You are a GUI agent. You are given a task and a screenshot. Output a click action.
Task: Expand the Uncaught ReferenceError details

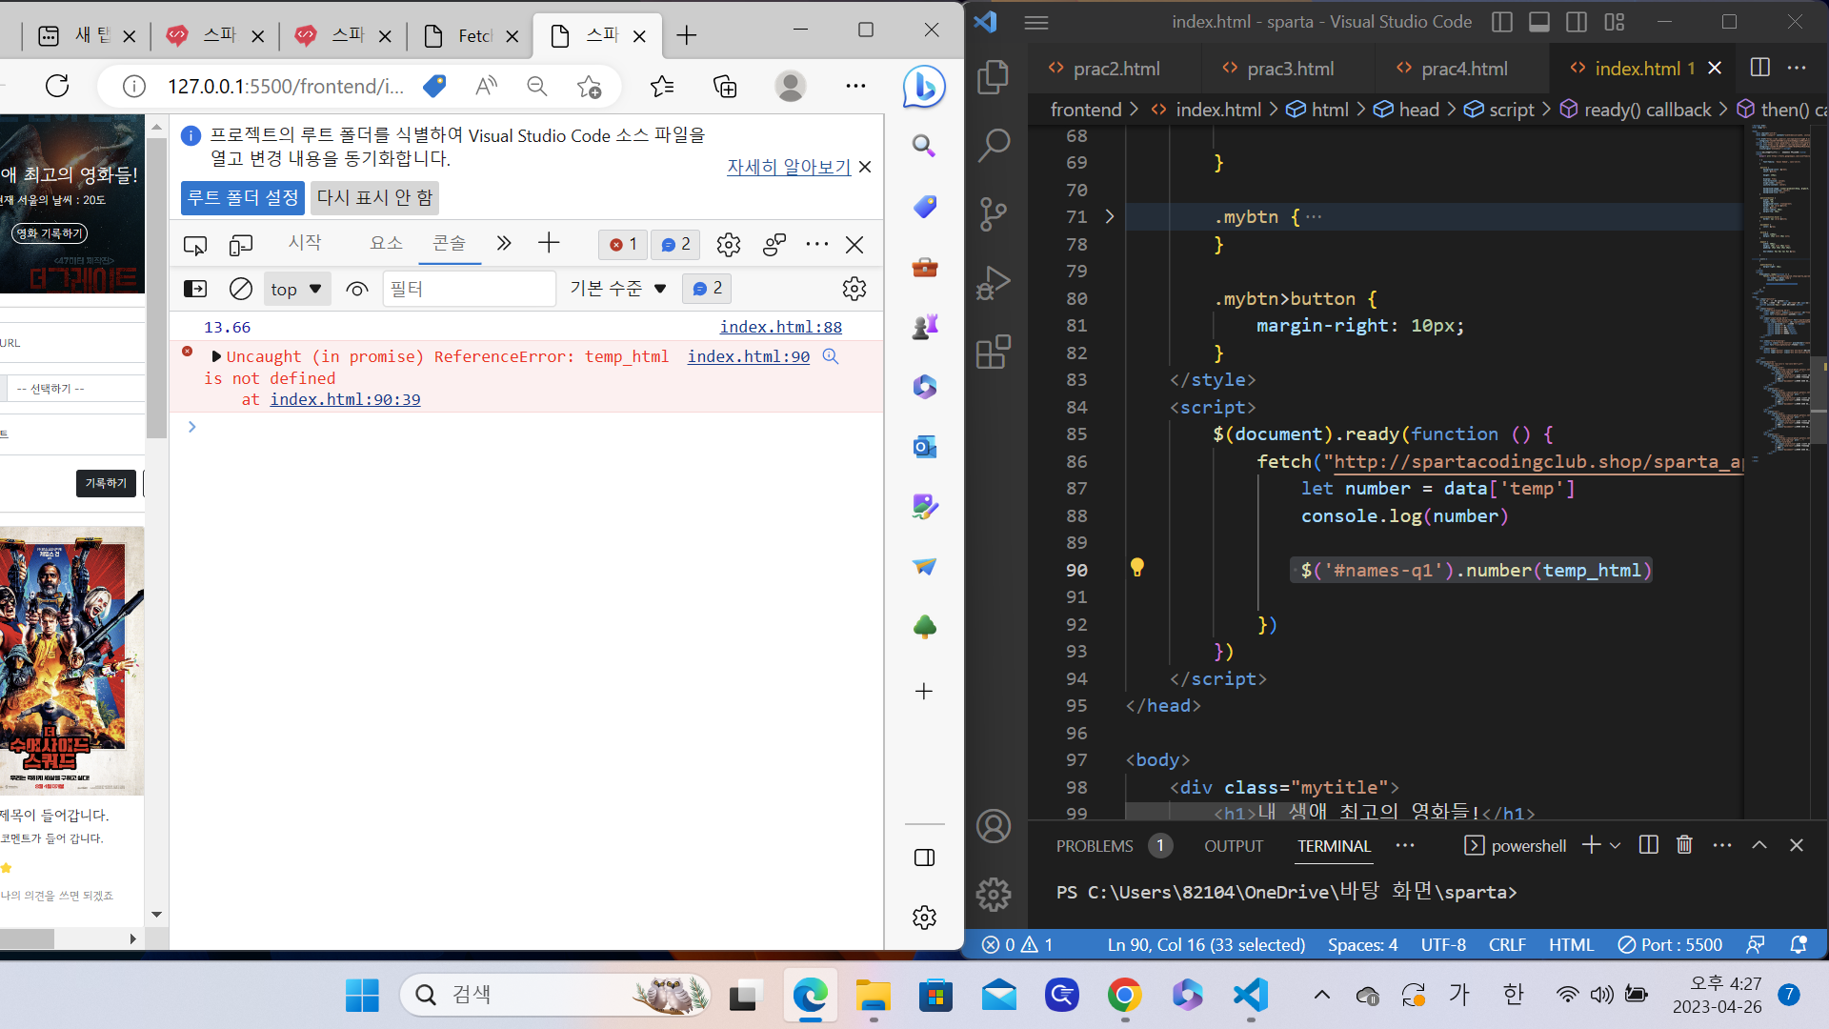click(216, 356)
